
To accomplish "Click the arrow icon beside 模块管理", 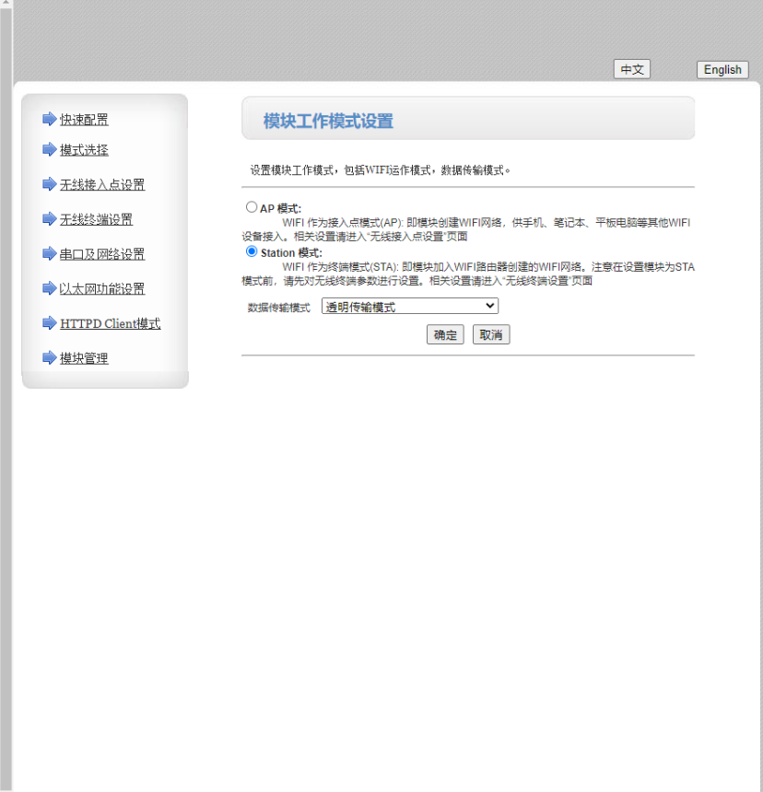I will (50, 357).
